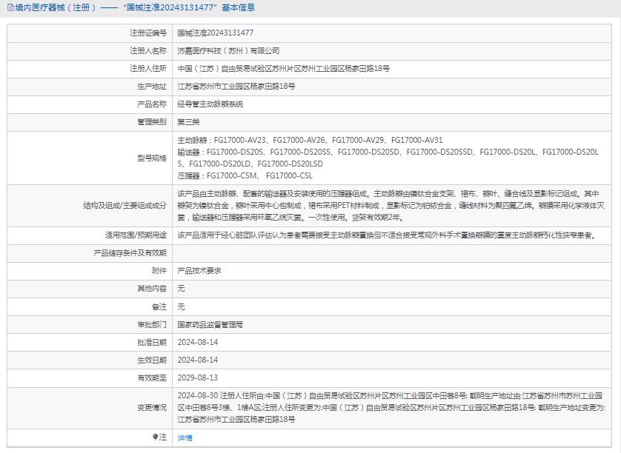Screen dimensions: 621x453
Task: Click the 批准日期 value 2024-08-14
Action: [x=198, y=342]
